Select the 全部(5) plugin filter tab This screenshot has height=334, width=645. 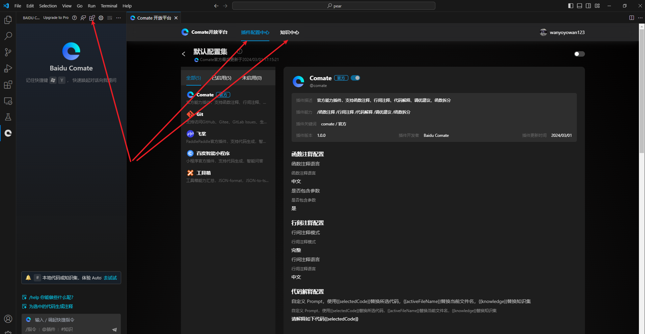pyautogui.click(x=193, y=78)
